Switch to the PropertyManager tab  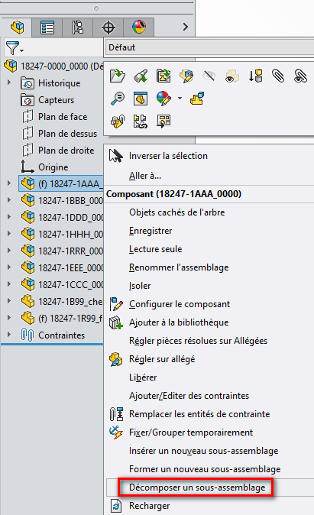click(x=47, y=28)
